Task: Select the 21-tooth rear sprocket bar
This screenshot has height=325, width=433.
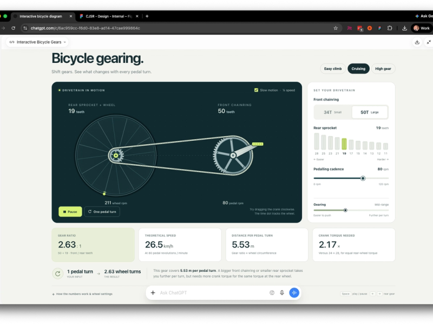Action: point(337,144)
